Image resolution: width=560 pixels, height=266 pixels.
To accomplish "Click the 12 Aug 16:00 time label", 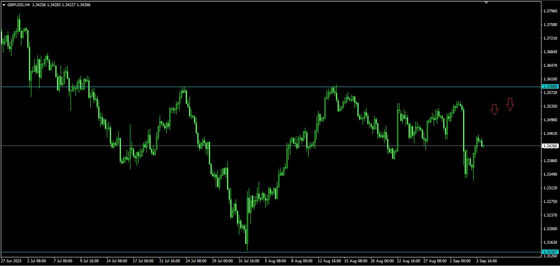I will tap(329, 261).
